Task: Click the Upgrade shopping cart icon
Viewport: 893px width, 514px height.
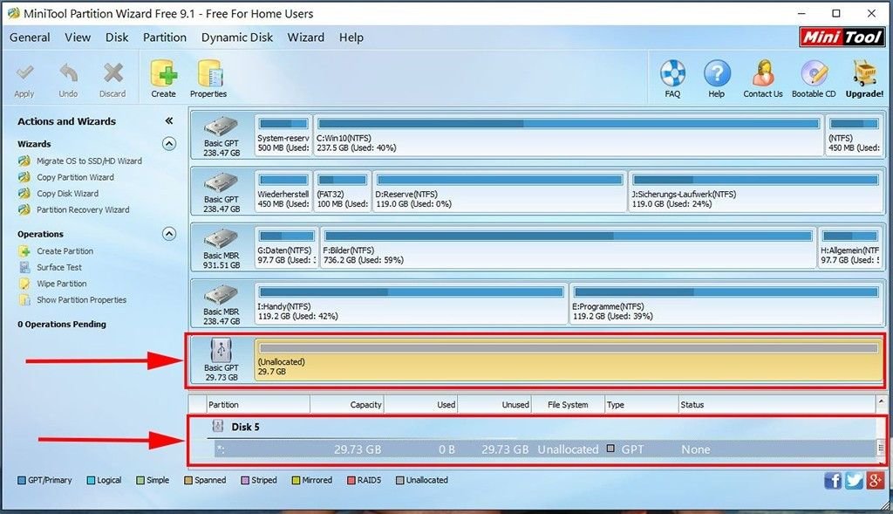Action: point(864,73)
